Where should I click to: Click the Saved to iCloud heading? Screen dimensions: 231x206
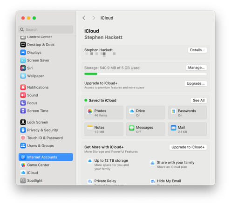102,100
